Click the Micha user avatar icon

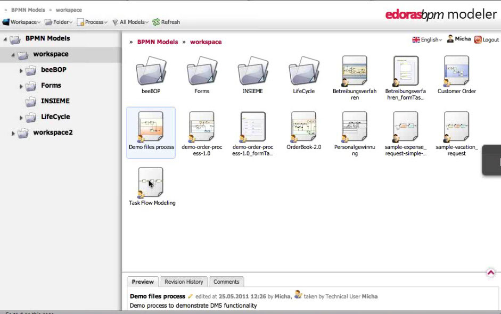pos(450,39)
